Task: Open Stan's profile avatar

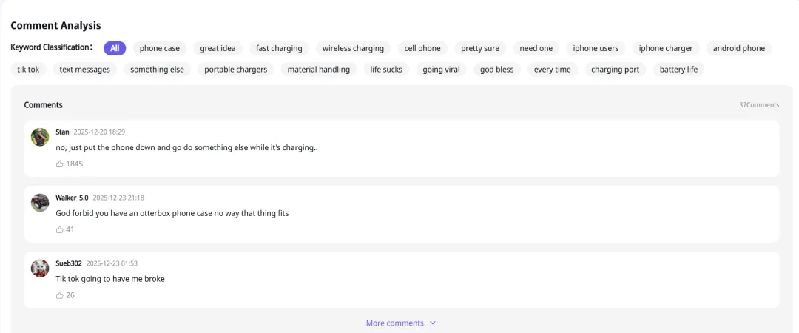Action: [40, 137]
